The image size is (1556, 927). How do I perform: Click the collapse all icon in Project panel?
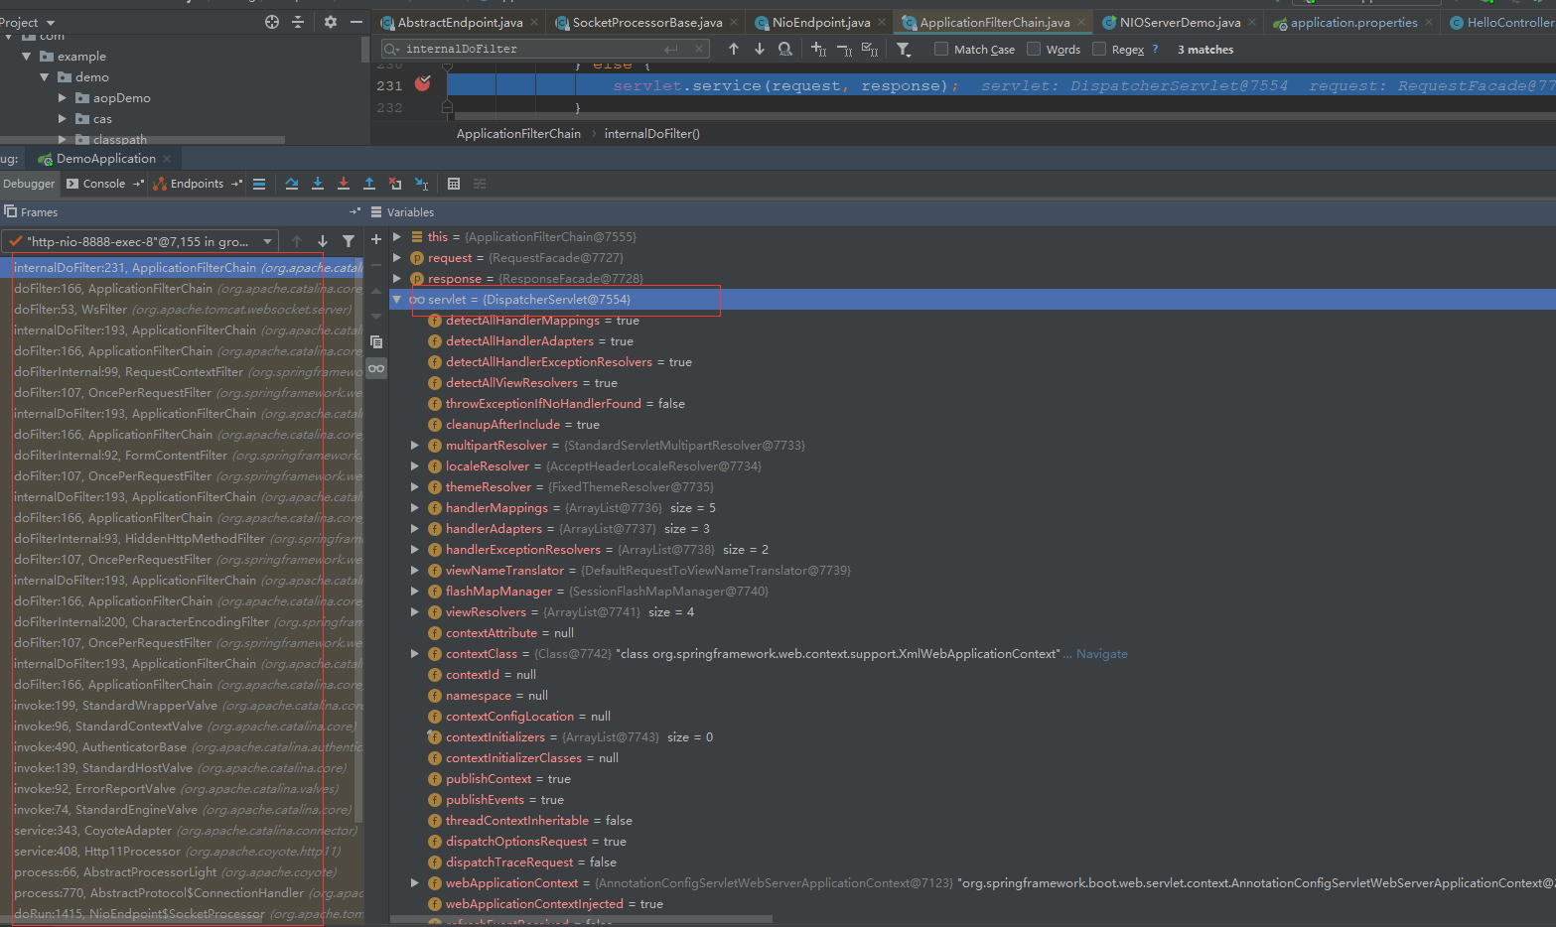click(298, 22)
